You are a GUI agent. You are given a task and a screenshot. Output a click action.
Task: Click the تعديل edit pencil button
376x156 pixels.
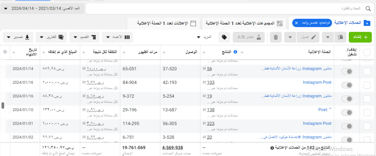click(308, 37)
